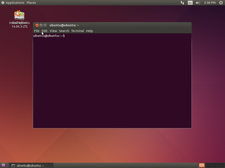Open the system gear session menu

coord(221,3)
